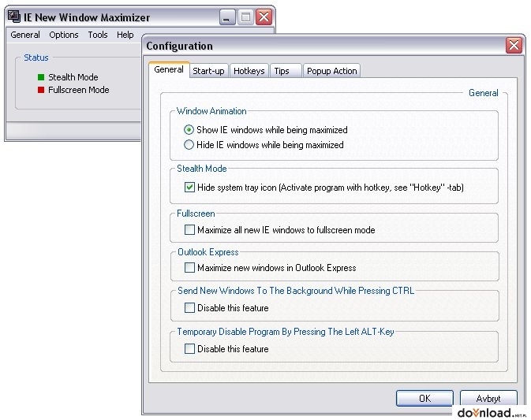Click the red Fullscreen Mode status indicator
The image size is (531, 420).
tap(41, 90)
